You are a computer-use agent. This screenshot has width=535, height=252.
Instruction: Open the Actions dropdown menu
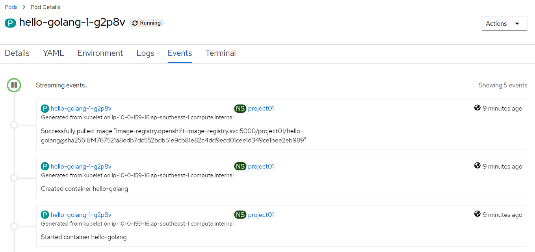[504, 23]
